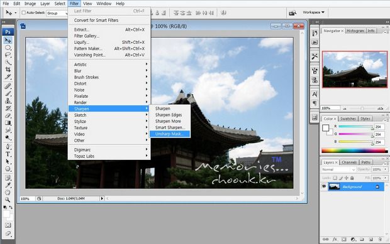Select the Background layer thumbnail

click(x=334, y=186)
